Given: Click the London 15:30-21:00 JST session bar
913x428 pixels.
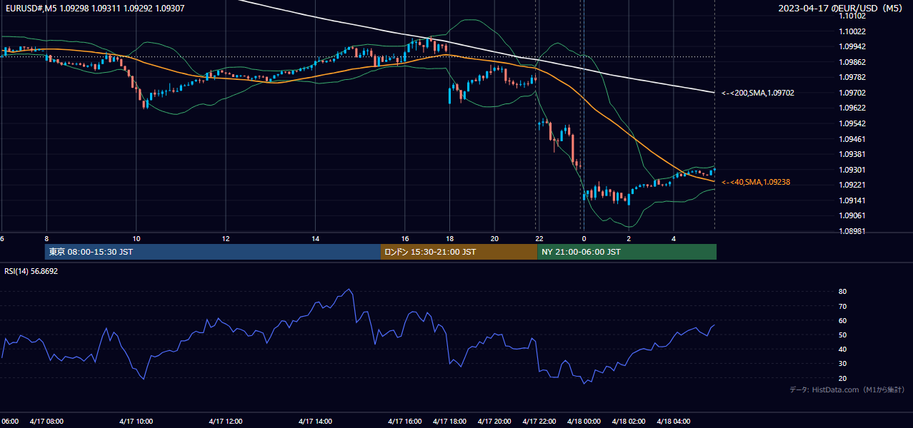Looking at the screenshot, I should pyautogui.click(x=459, y=252).
